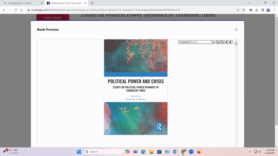This screenshot has height=156, width=278.
Task: Open a new browser tab
Action: (x=92, y=3)
